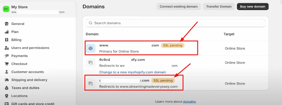Click the General settings storefront icon
This screenshot has width=282, height=105.
pos(7,24)
